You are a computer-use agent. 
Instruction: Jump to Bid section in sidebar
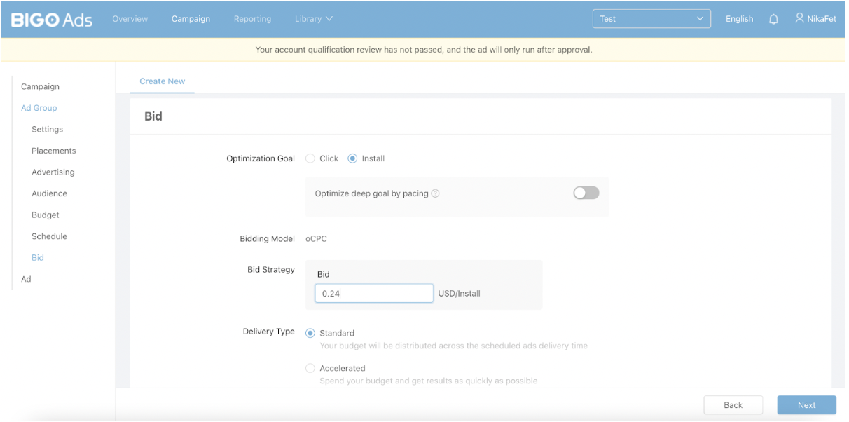(38, 258)
